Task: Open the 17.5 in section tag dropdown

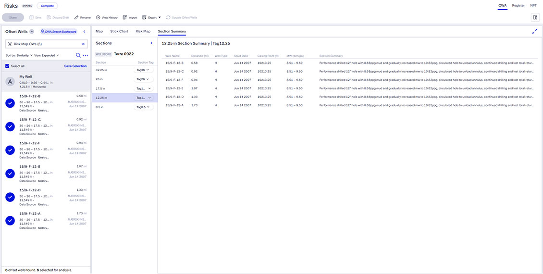Action: coord(143,88)
